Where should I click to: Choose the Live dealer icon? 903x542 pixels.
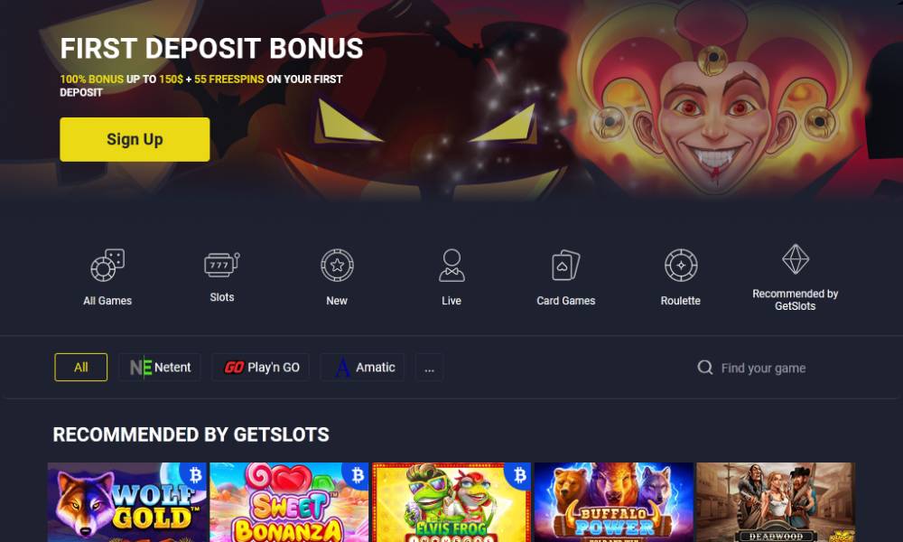tap(451, 265)
